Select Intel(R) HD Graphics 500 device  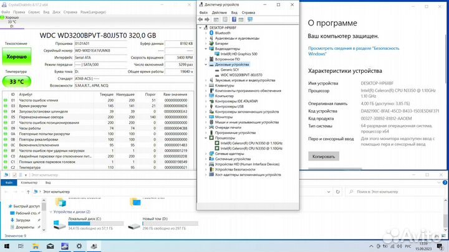click(x=239, y=54)
